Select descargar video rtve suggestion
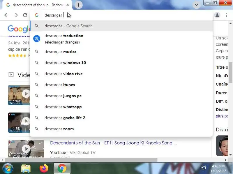 click(x=121, y=74)
